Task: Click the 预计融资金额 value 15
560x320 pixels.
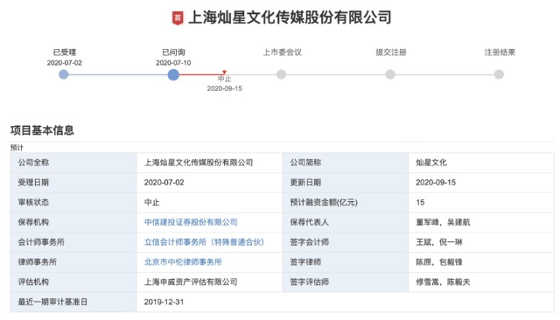Action: [420, 202]
